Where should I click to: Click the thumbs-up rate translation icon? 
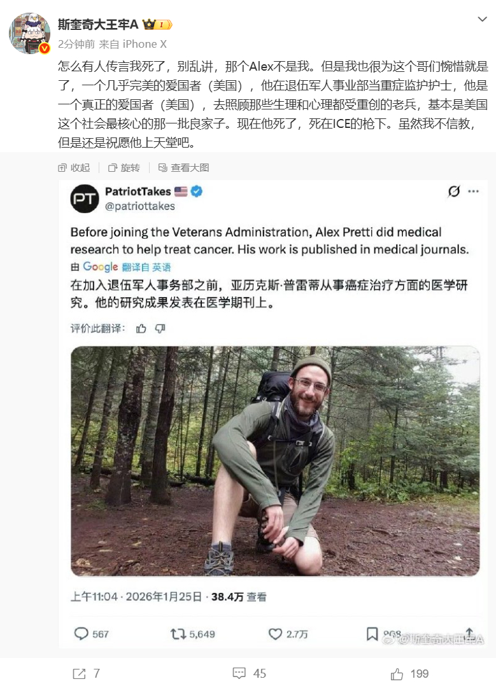click(x=141, y=328)
